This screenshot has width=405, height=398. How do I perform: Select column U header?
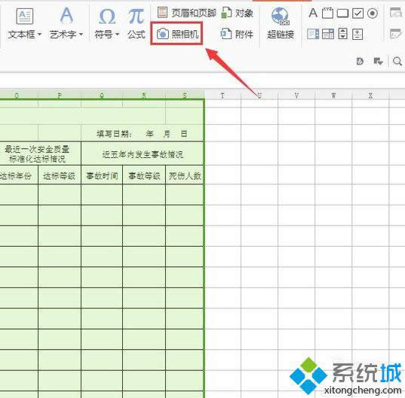point(259,96)
